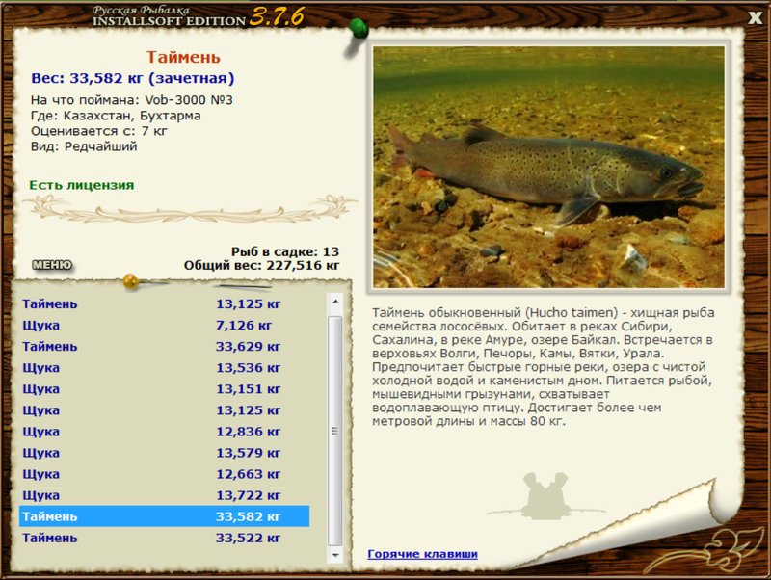
Task: Click the fish list scrollbar thumb
Action: (x=335, y=431)
